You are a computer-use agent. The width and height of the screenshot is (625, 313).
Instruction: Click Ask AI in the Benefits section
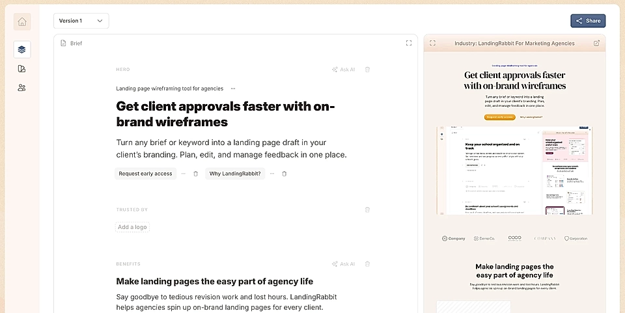click(x=343, y=264)
